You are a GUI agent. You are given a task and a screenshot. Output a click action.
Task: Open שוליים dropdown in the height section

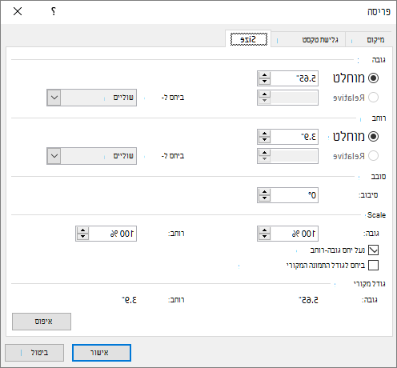pos(91,98)
